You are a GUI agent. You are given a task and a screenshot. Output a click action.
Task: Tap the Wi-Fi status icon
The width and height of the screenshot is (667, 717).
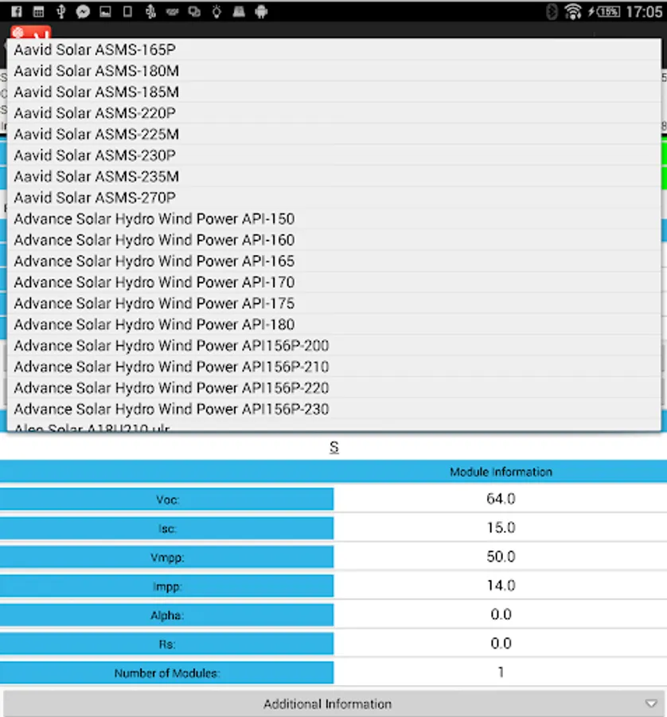[x=572, y=11]
